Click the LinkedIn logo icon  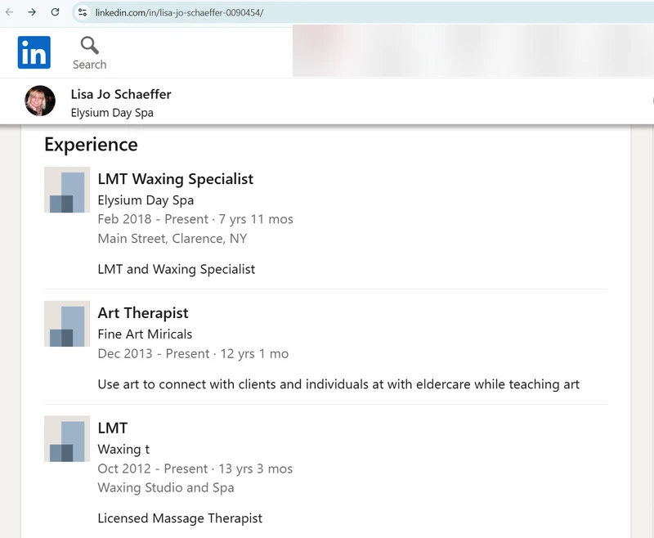point(34,52)
